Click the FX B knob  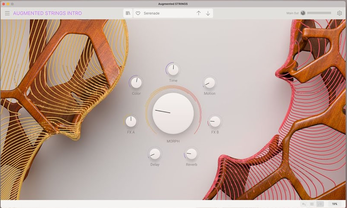click(x=215, y=121)
